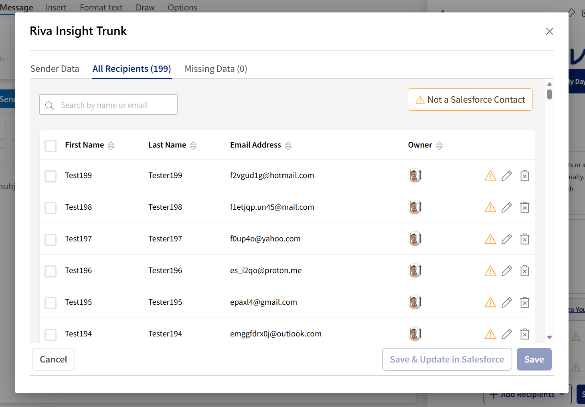
Task: Click email emggfdrx0j@outlook.com
Action: click(x=276, y=334)
